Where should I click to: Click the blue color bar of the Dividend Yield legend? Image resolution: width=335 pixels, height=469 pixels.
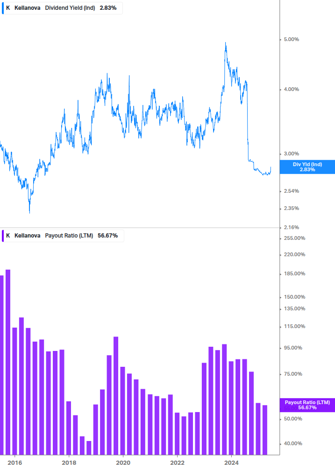[x=3, y=8]
